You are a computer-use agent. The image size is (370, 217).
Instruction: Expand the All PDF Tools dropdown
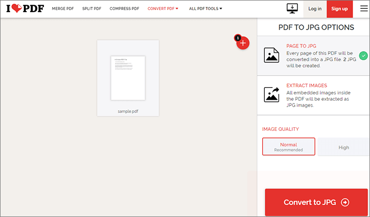click(206, 9)
